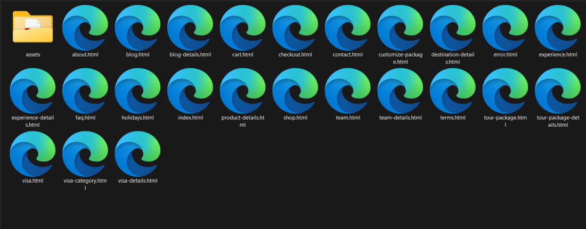Click the "cart.html" file name text
The width and height of the screenshot is (586, 229).
click(x=243, y=54)
